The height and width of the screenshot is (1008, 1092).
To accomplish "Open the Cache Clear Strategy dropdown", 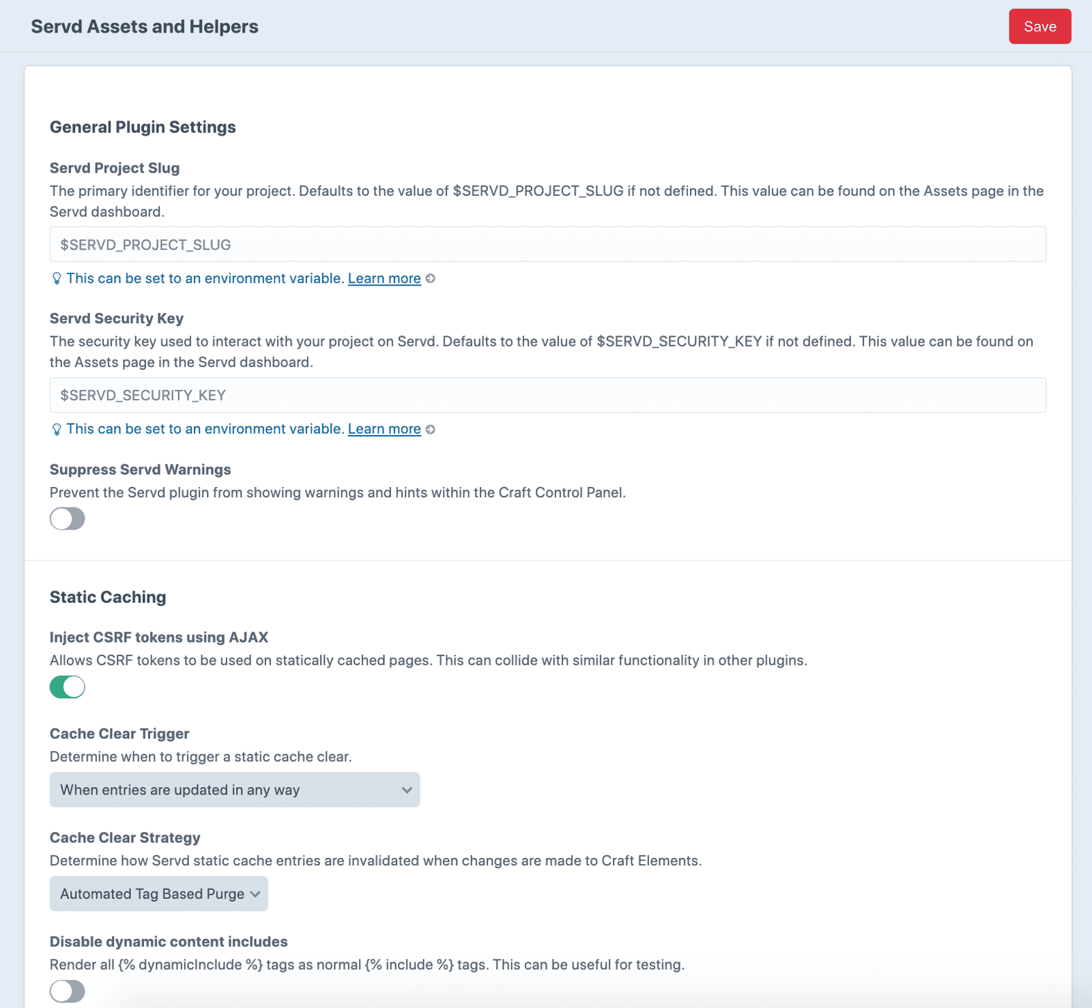I will (x=159, y=893).
